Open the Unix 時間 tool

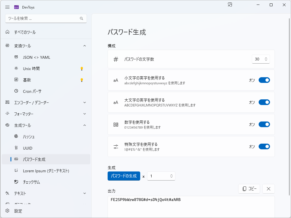32,68
